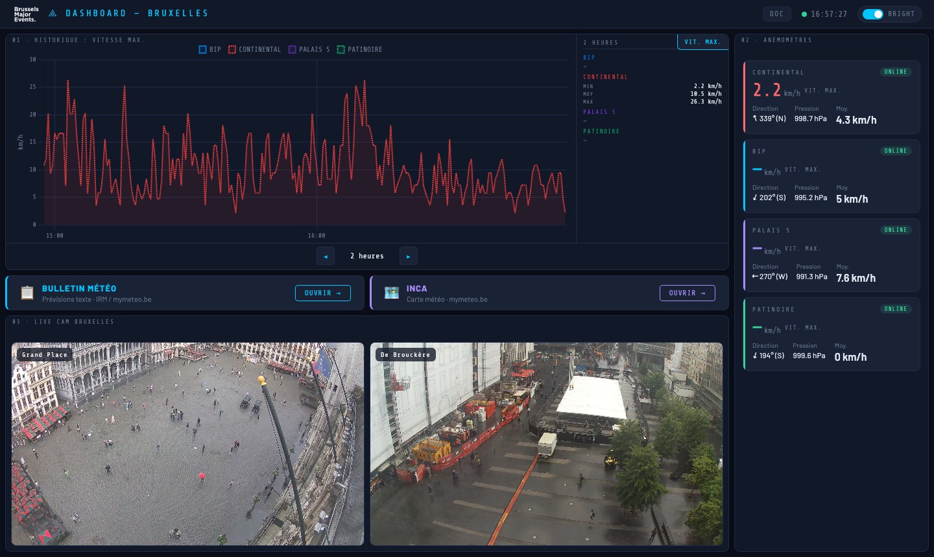
Task: Click the INCA map icon
Action: [x=392, y=293]
